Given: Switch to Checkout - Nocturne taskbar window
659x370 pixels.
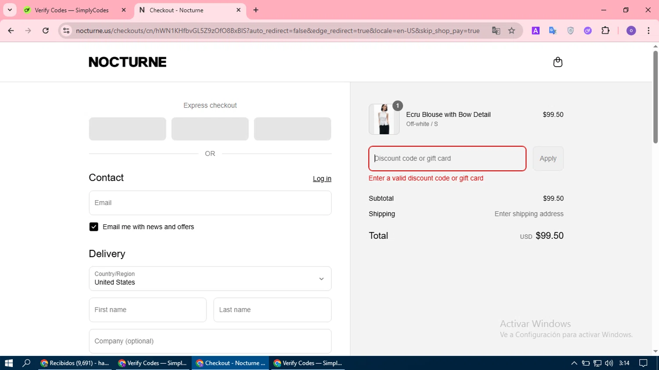Looking at the screenshot, I should coord(230,363).
